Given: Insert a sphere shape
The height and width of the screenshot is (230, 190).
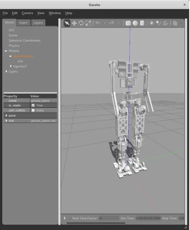Looking at the screenshot, I should tap(135, 23).
